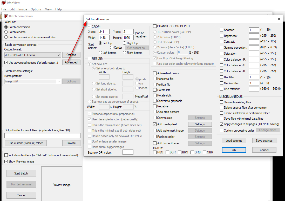Image resolution: width=285 pixels, height=201 pixels.
Task: Expand the Name pattern dropdown
Action: point(58,82)
